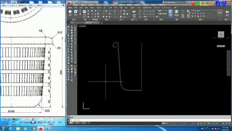Click Photo Viewer play slideshow button
This screenshot has width=232, height=131.
(x=33, y=122)
